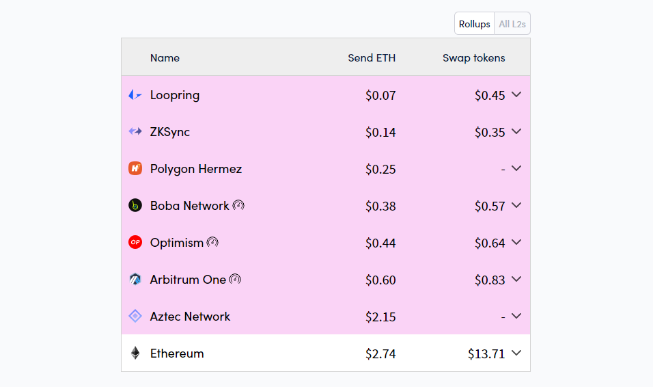This screenshot has height=387, width=653.
Task: Click the Name column header
Action: (x=165, y=57)
